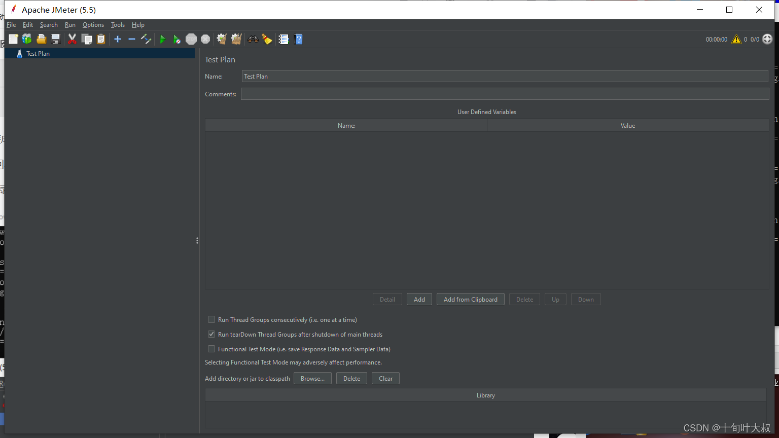The width and height of the screenshot is (779, 438).
Task: Collapse all nodes with the minus icon
Action: [132, 39]
